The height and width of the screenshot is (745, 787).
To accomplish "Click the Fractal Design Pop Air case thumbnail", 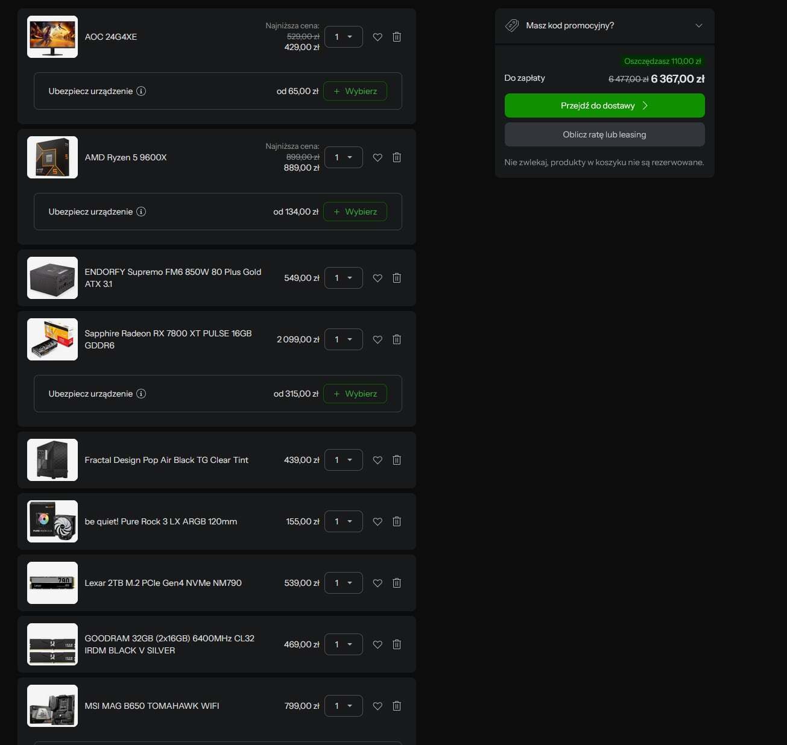I will pos(52,460).
